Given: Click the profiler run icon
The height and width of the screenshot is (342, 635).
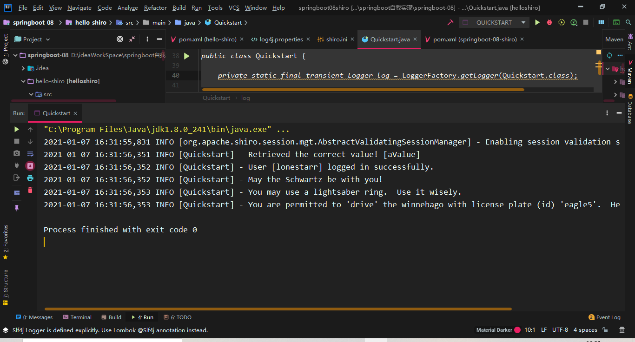Looking at the screenshot, I should (x=574, y=22).
